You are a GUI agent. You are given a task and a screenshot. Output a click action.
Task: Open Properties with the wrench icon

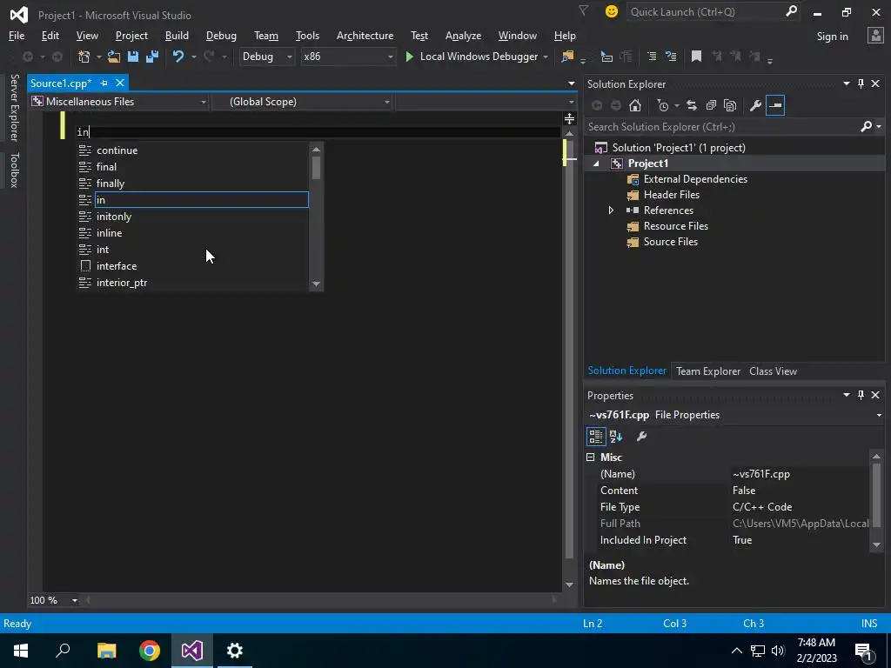point(755,105)
